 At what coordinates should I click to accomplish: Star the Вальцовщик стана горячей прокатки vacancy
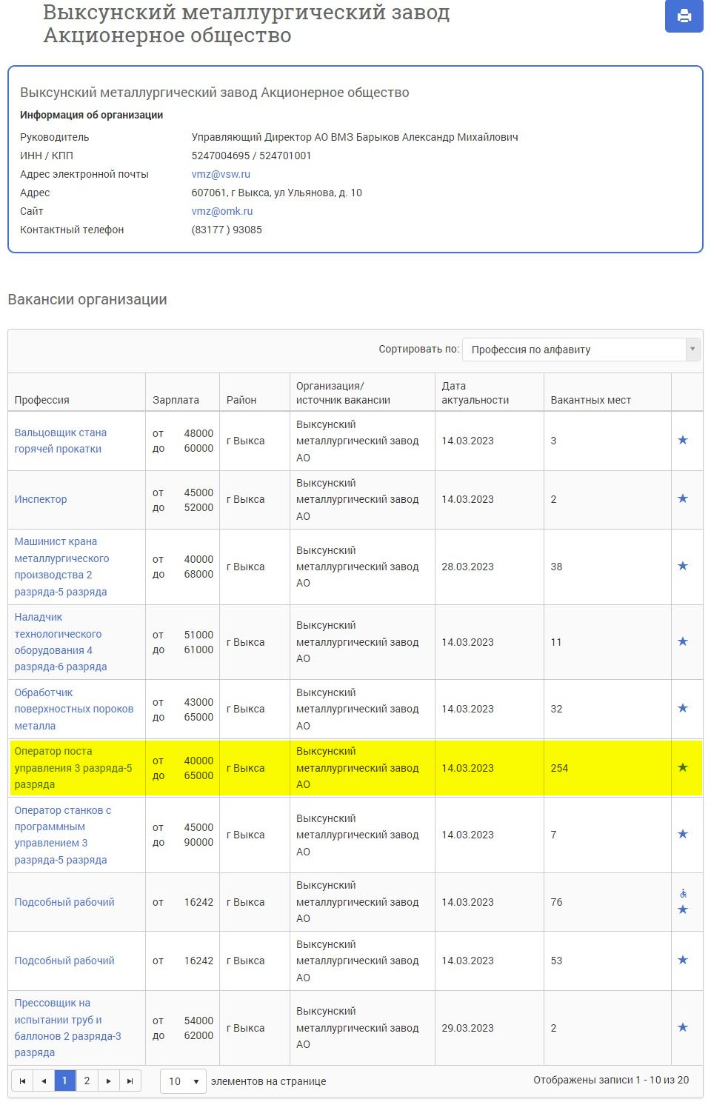click(x=683, y=440)
